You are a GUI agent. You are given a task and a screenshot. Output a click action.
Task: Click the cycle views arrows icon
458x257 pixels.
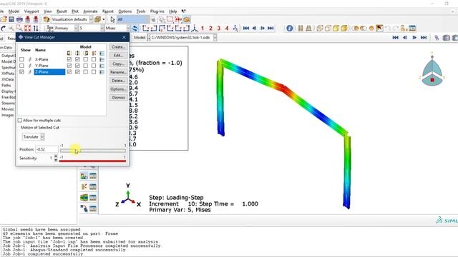[36, 29]
